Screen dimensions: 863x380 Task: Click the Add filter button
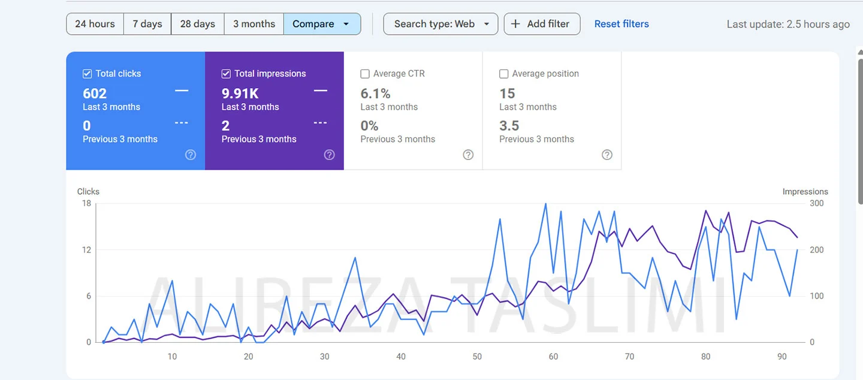click(x=542, y=24)
